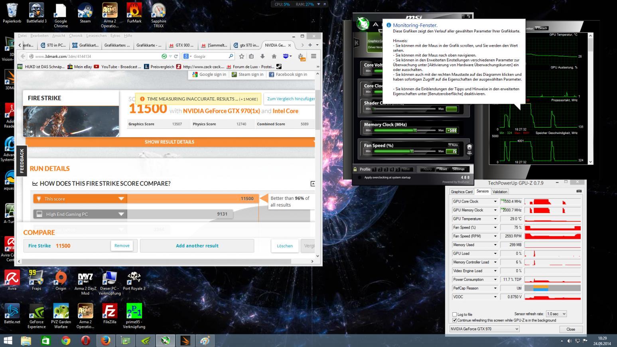This screenshot has height=347, width=617.
Task: Switch to 970 in PC Firefox tab
Action: click(53, 45)
